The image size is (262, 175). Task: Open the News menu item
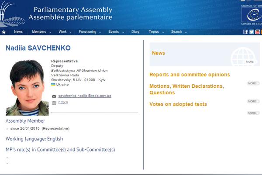tap(18, 32)
